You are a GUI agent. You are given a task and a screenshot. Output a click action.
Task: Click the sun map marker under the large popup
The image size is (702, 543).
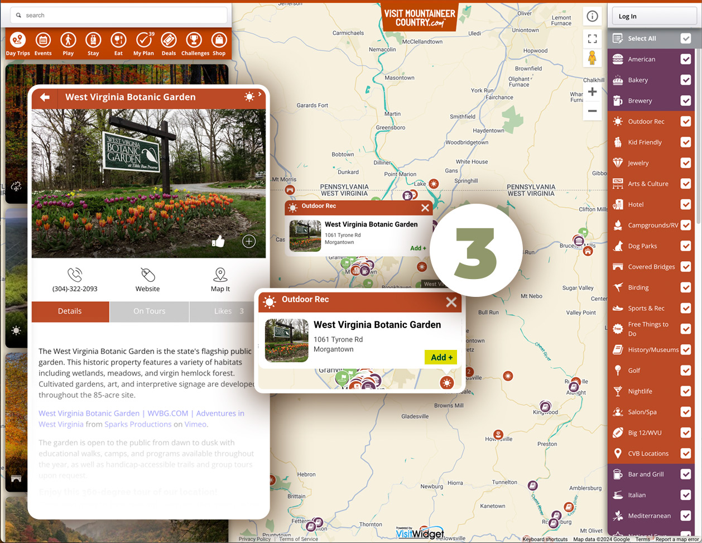point(446,382)
